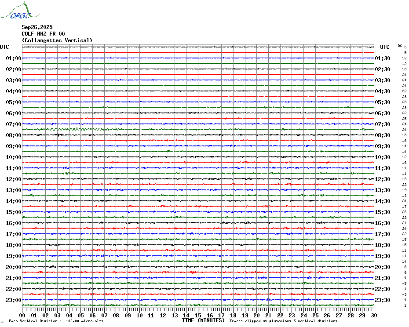Click the Sep26,2025 date label
The height and width of the screenshot is (327, 409).
pos(37,27)
